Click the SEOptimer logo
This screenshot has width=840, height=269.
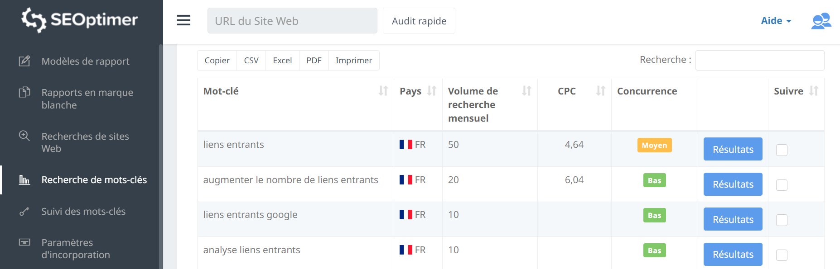pos(80,20)
